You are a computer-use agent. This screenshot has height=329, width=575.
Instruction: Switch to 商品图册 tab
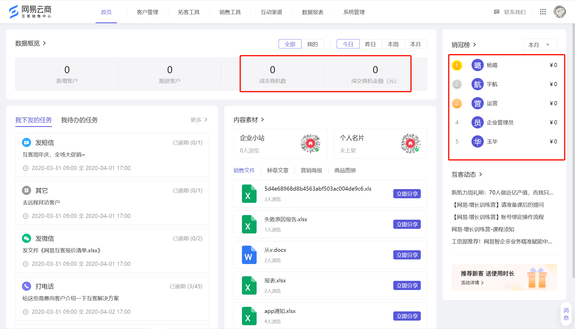(x=345, y=170)
